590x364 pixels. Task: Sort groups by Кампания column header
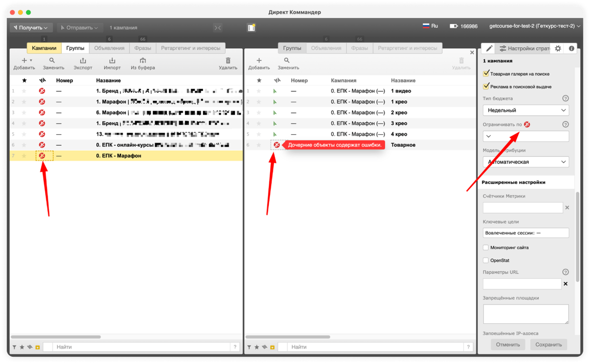click(x=344, y=80)
